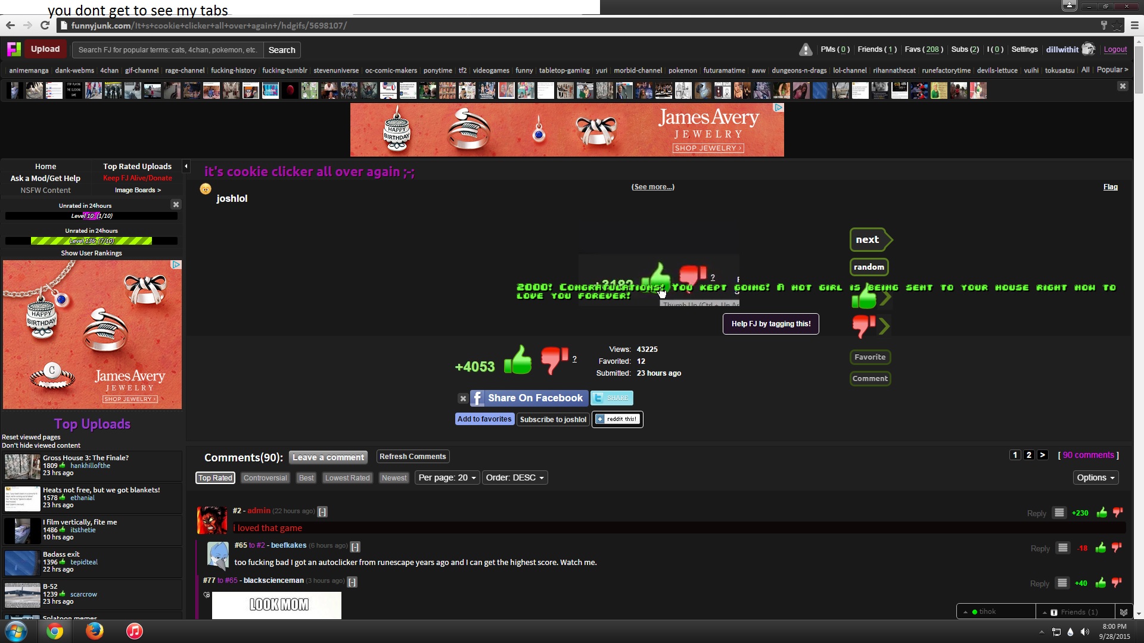Screen dimensions: 1144x643
Task: Thumb down beefkakes' comment #65
Action: (x=1117, y=548)
